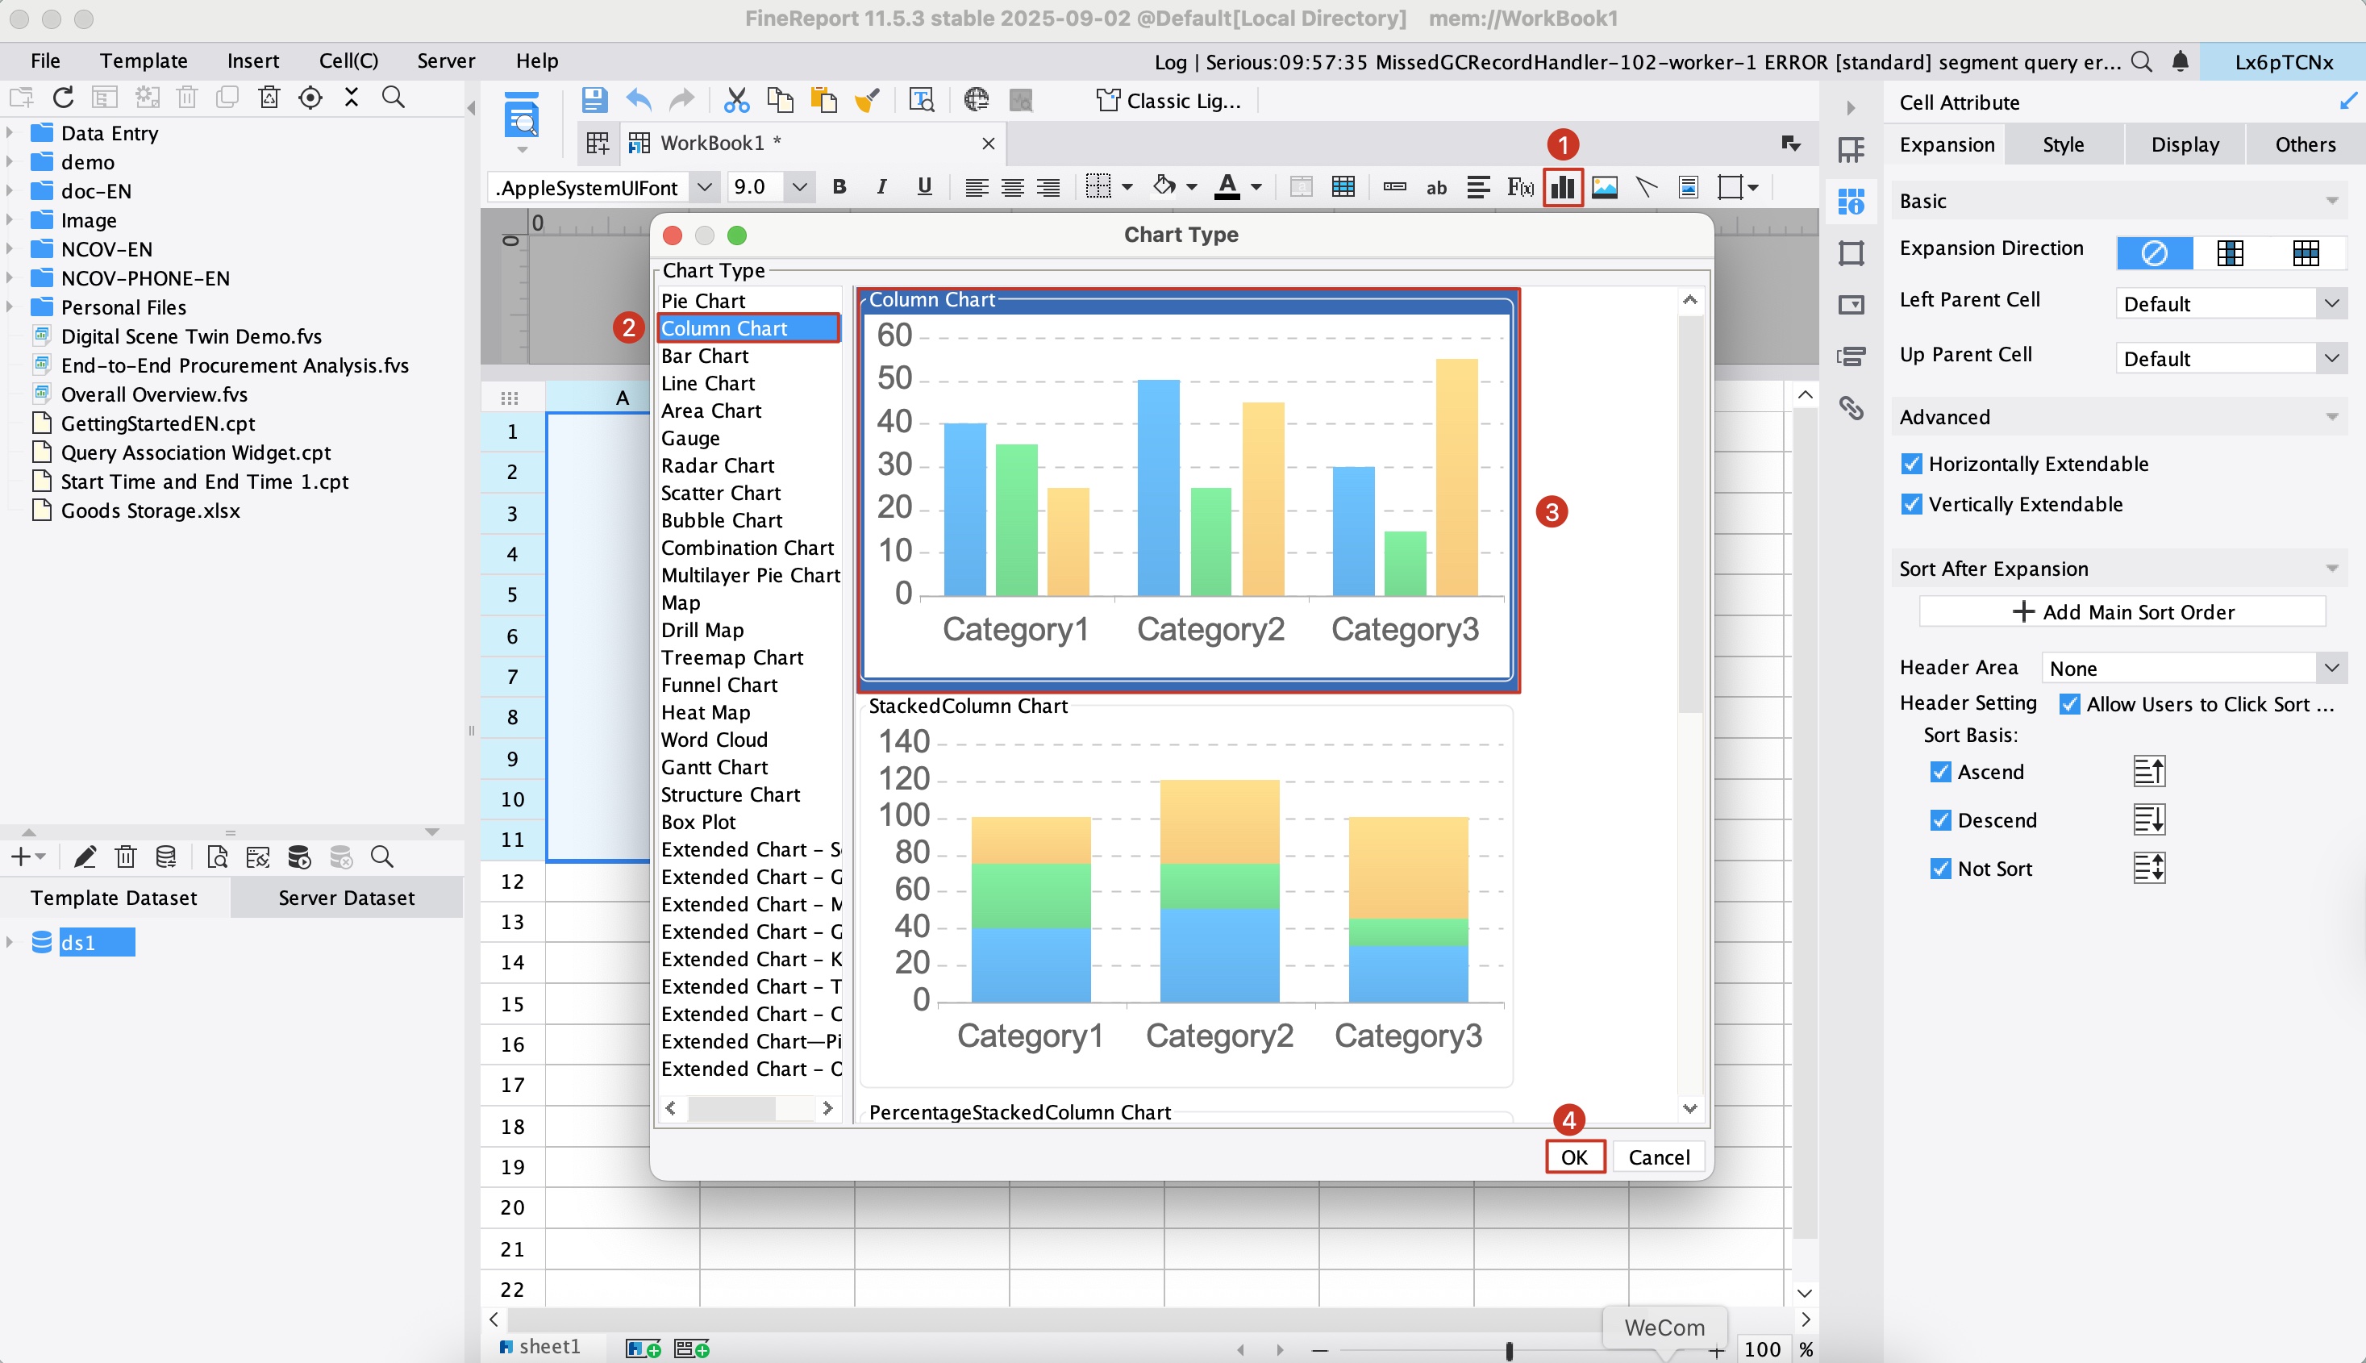Uncheck the Descend sort basis
Screen dimensions: 2366x1363
click(x=1940, y=821)
